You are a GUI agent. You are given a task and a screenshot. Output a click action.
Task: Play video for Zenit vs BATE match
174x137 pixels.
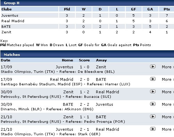coord(153,117)
